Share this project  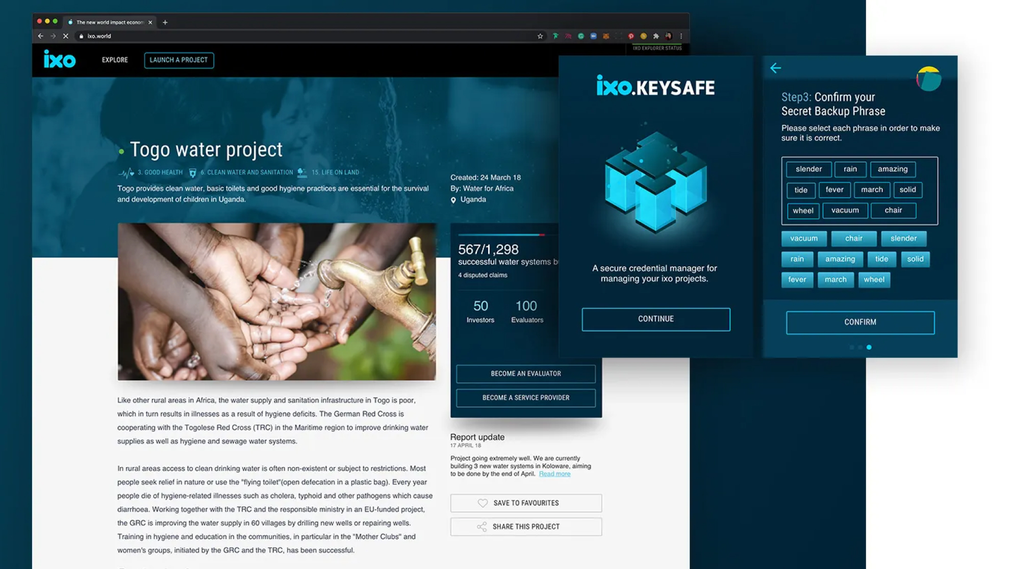526,527
